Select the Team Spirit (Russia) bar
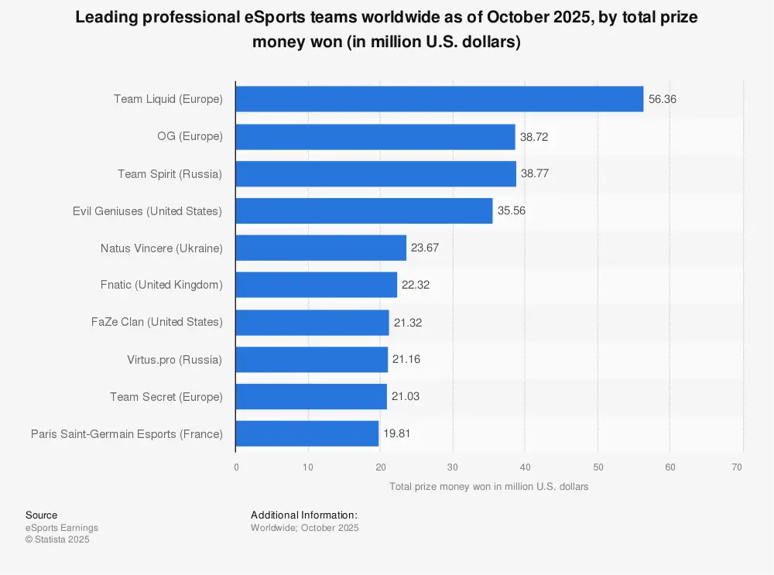The width and height of the screenshot is (774, 575). tap(375, 174)
